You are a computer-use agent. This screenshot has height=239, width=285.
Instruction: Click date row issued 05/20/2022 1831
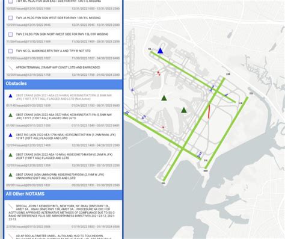[63, 185]
